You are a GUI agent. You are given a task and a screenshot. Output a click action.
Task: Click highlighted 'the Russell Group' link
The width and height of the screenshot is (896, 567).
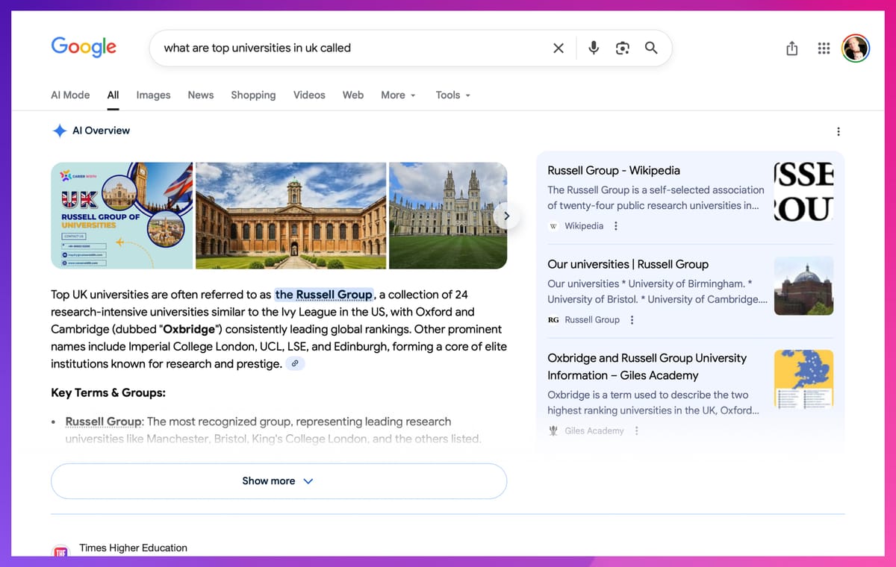pyautogui.click(x=323, y=294)
